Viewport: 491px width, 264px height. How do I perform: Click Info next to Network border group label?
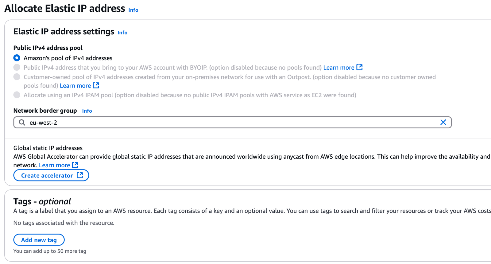tap(87, 111)
